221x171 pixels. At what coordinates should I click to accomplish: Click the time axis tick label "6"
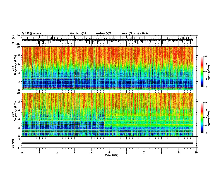(126, 153)
